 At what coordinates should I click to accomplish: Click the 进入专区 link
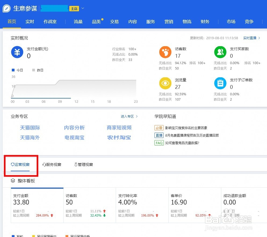pos(129,116)
